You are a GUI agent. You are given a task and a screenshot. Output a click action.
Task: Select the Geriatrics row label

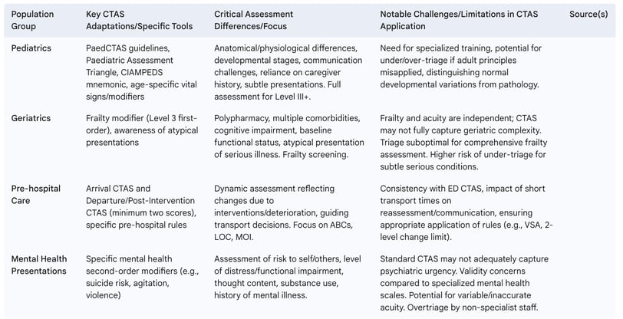pos(31,118)
